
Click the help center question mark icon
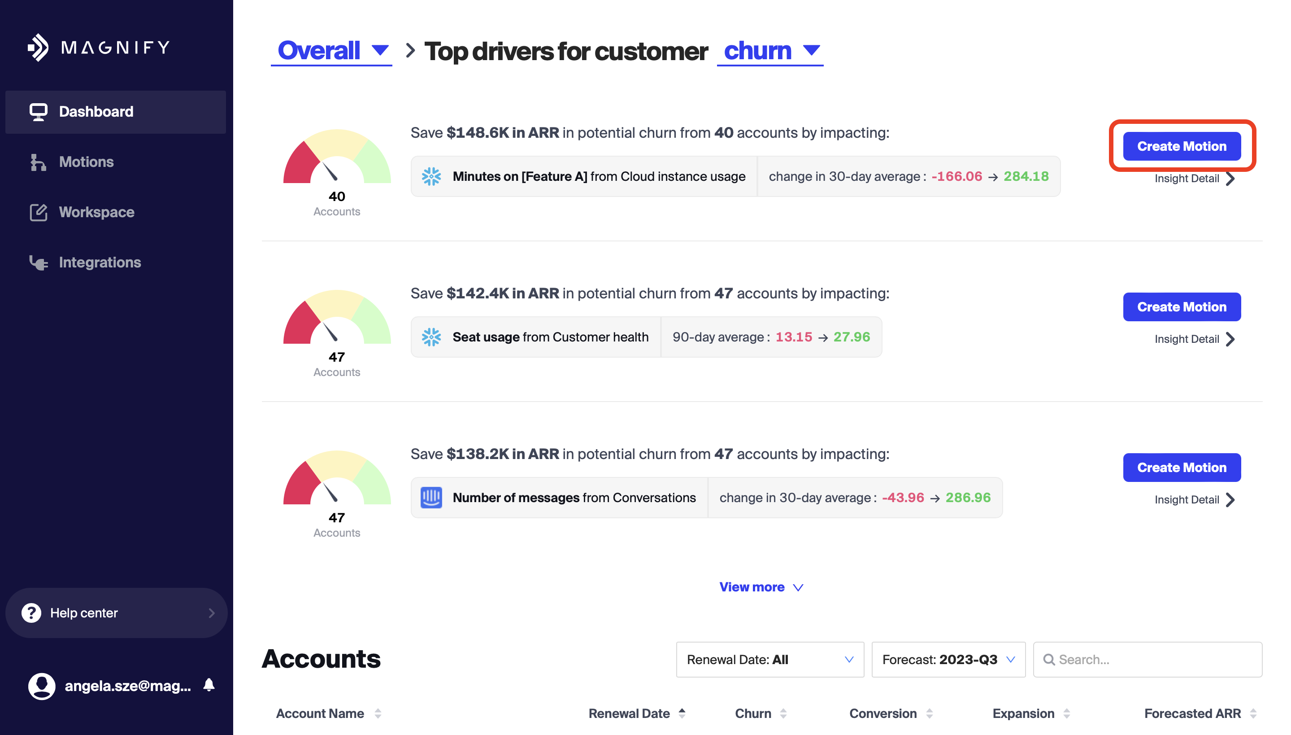coord(31,613)
